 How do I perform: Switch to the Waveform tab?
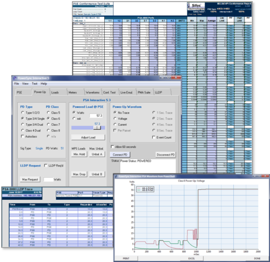[92, 92]
